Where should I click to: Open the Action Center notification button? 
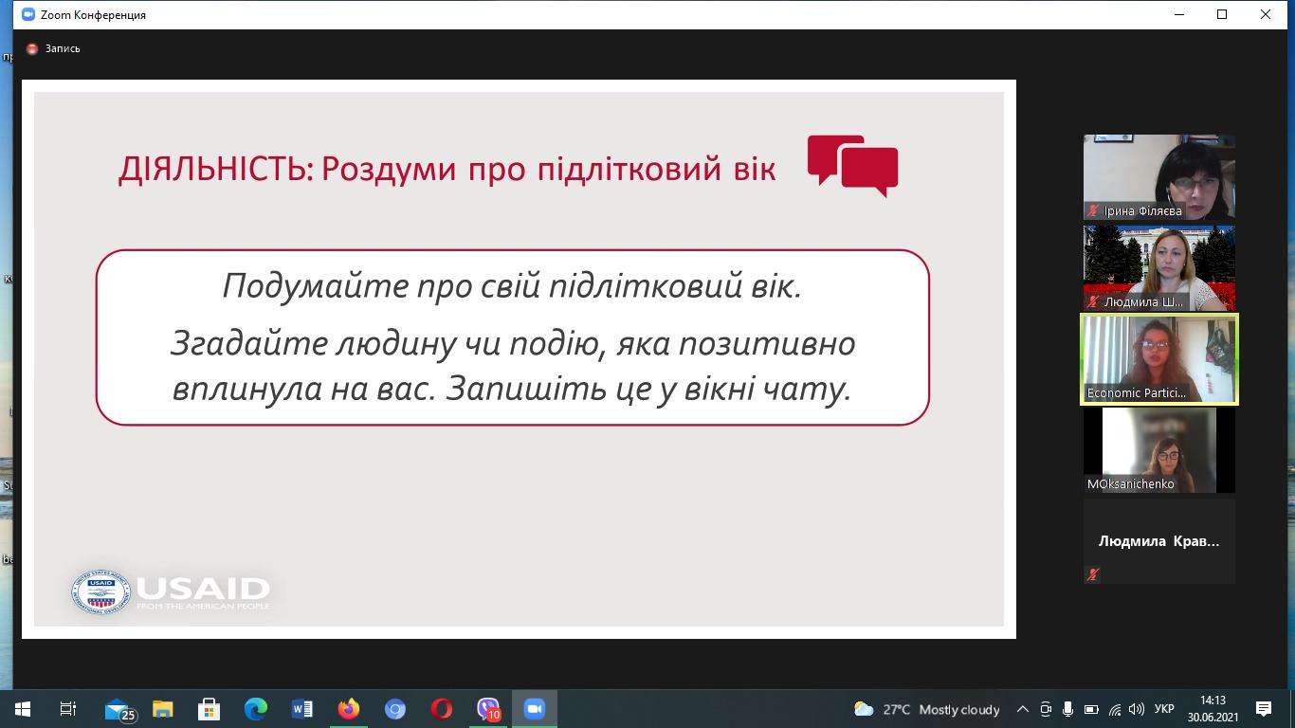point(1264,709)
